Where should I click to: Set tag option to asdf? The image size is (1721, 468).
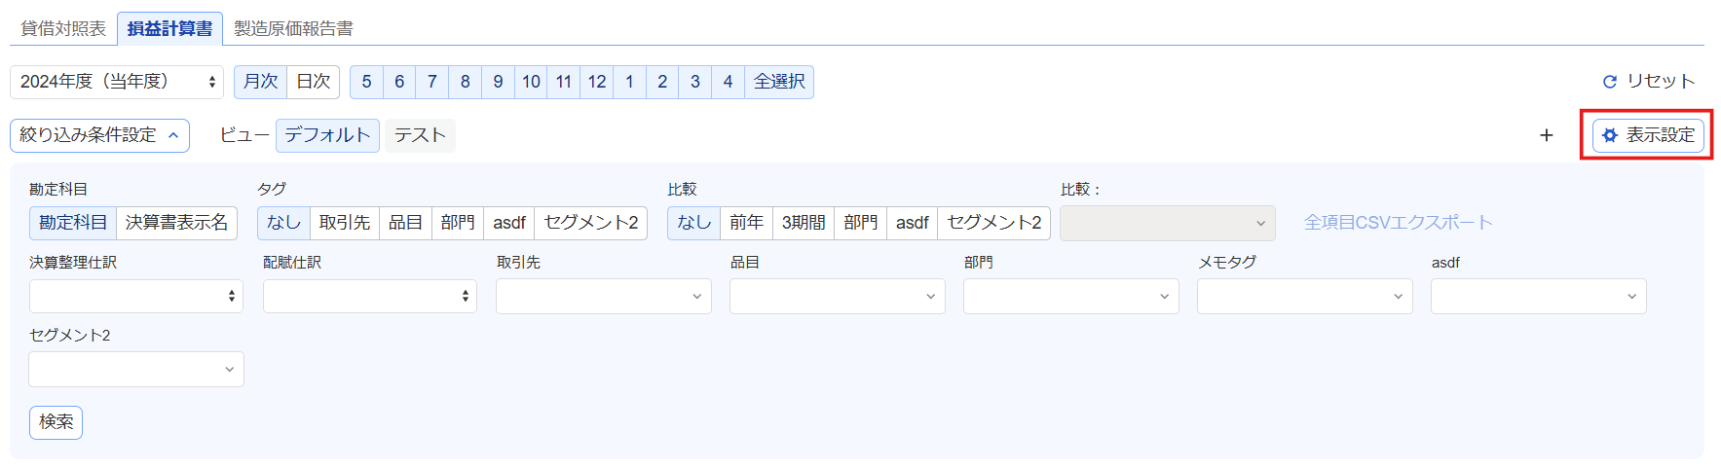pos(509,223)
